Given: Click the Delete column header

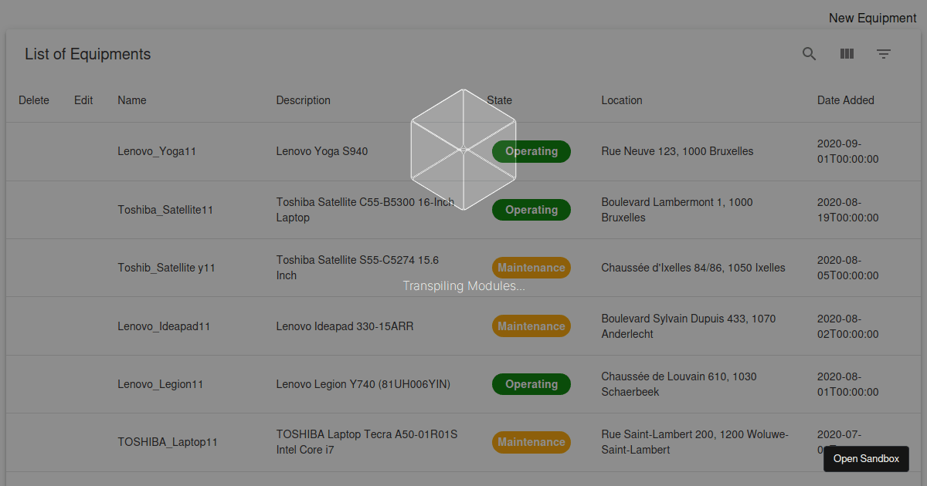Looking at the screenshot, I should point(34,100).
